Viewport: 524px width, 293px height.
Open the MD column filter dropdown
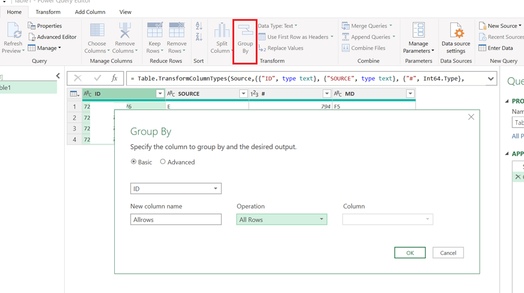click(410, 94)
